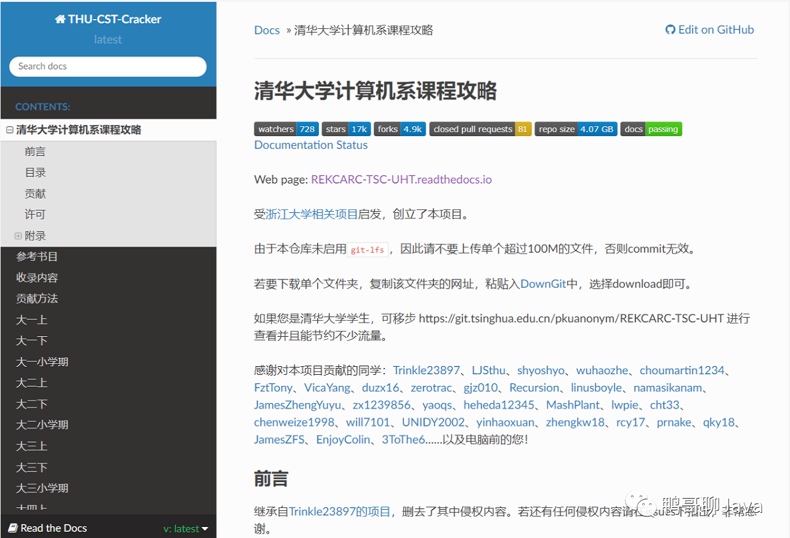Image resolution: width=790 pixels, height=538 pixels.
Task: Click the repo size 4.07 GB badge
Action: [x=576, y=129]
